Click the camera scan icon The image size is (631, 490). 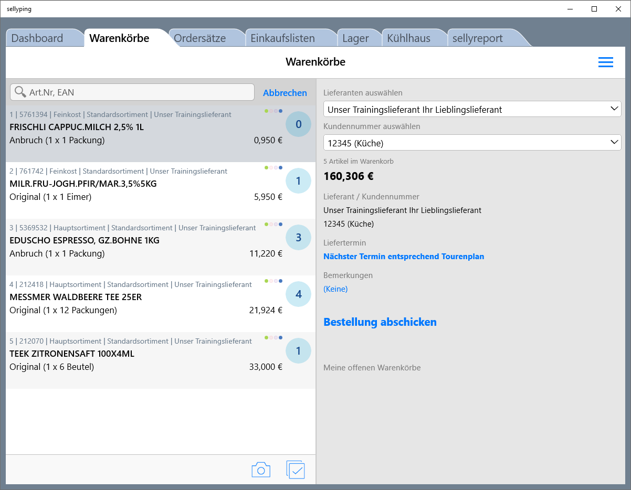261,470
